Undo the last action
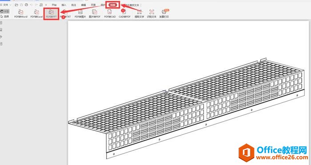The width and height of the screenshot is (311, 165). coord(31,5)
